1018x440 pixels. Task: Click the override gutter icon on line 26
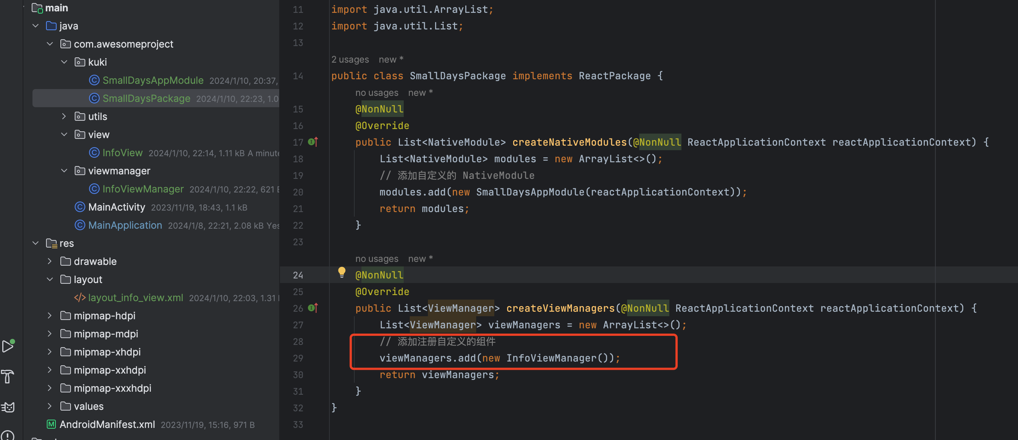pos(313,308)
